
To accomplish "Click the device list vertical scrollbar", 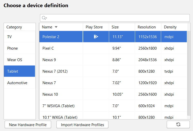I will click(x=189, y=74).
